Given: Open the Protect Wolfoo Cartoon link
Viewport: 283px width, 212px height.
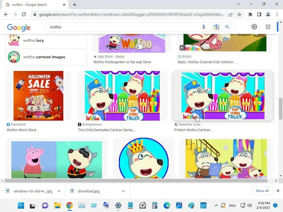Looking at the screenshot, I should 194,130.
